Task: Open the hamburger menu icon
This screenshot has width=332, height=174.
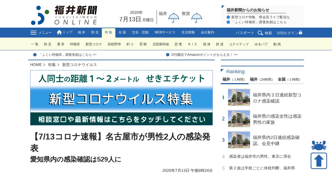Action: coord(33,33)
